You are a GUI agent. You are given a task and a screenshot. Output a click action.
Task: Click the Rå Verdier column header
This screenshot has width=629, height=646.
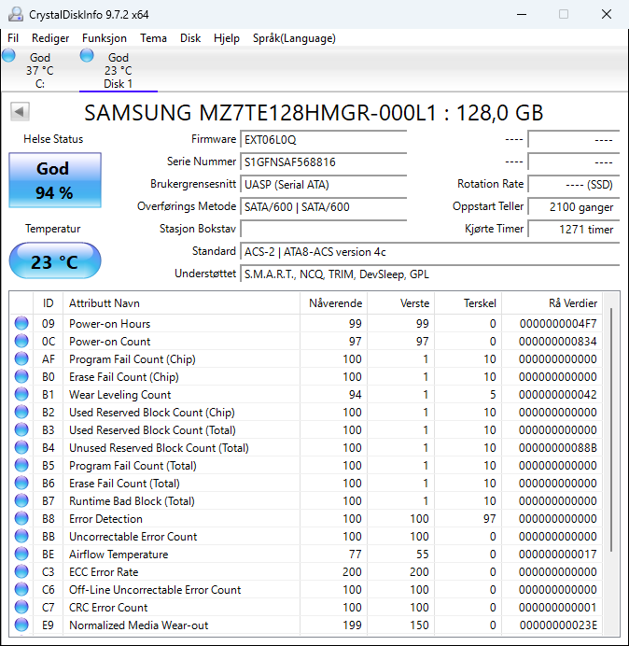(552, 303)
